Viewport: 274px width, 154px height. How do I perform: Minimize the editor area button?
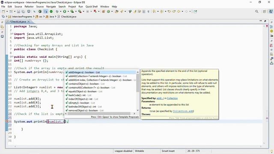coord(261,21)
